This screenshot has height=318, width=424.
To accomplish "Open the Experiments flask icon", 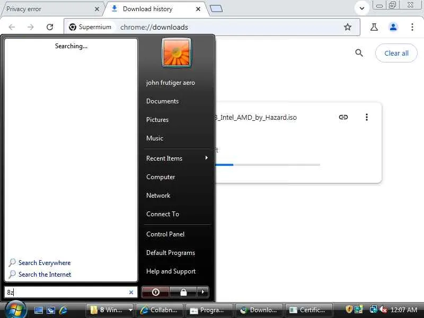I will click(x=374, y=27).
